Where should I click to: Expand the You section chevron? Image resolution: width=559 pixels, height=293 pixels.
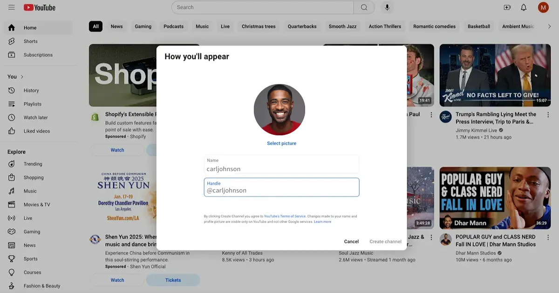[x=22, y=77]
